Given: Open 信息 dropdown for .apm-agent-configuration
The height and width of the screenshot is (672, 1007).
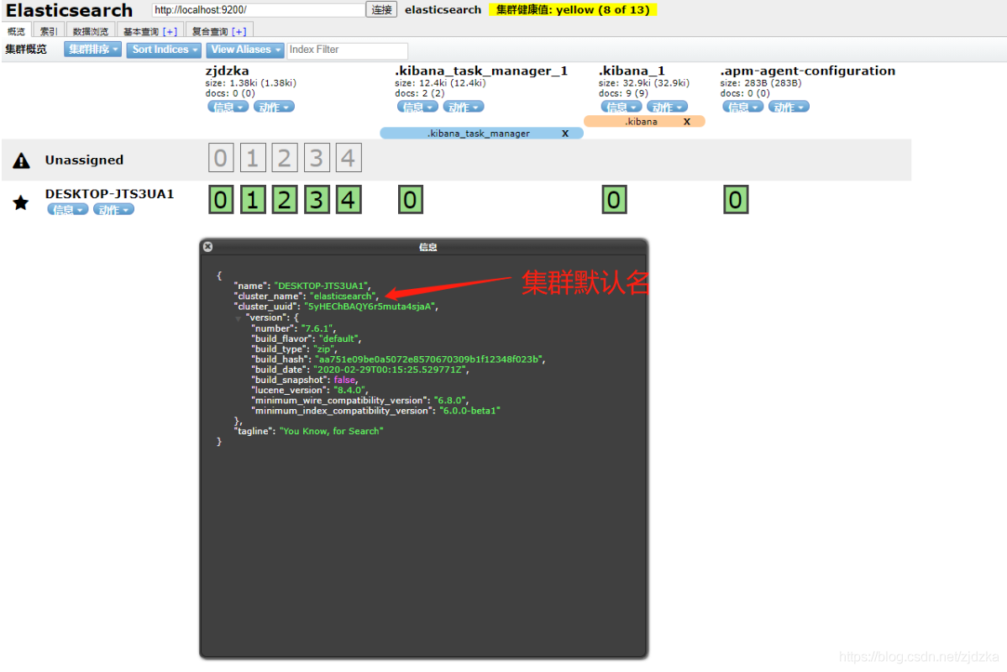Looking at the screenshot, I should pos(743,107).
